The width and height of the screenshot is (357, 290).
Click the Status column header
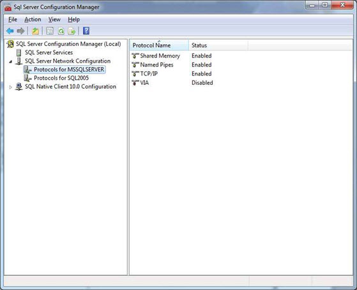[218, 45]
